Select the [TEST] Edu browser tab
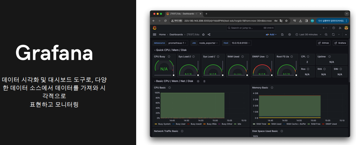The width and height of the screenshot is (356, 145). pos(184,14)
